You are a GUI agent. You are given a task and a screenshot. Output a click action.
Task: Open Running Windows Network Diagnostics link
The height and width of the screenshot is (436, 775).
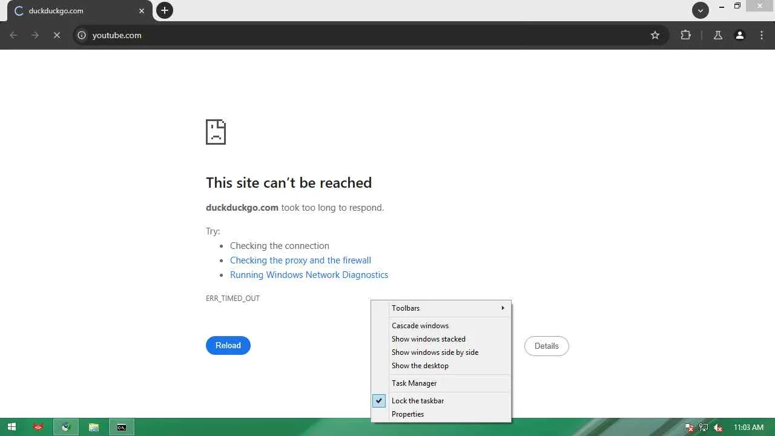tap(309, 275)
